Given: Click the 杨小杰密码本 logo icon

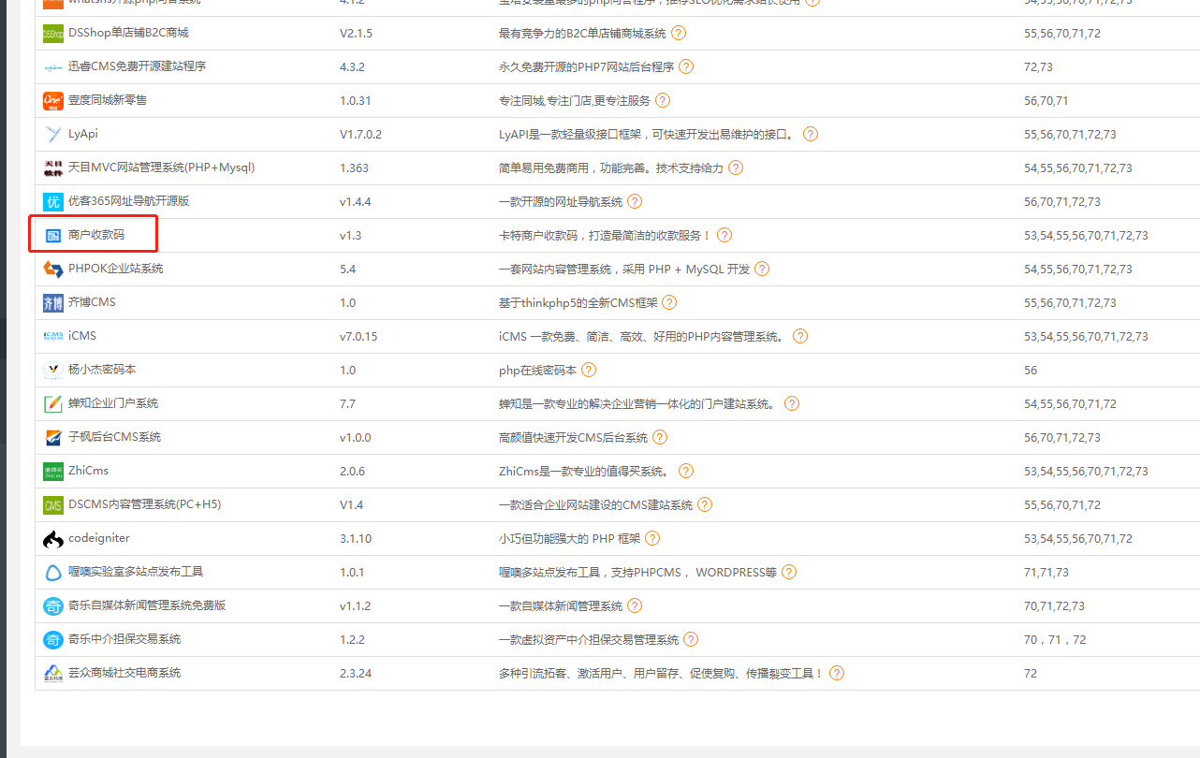Looking at the screenshot, I should (53, 371).
